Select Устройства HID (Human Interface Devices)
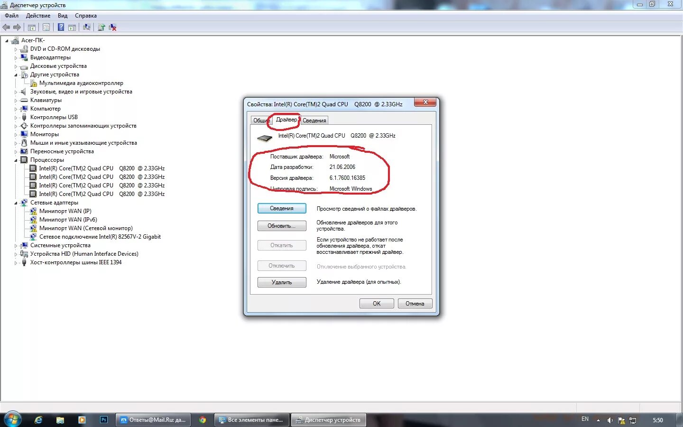 tap(84, 254)
